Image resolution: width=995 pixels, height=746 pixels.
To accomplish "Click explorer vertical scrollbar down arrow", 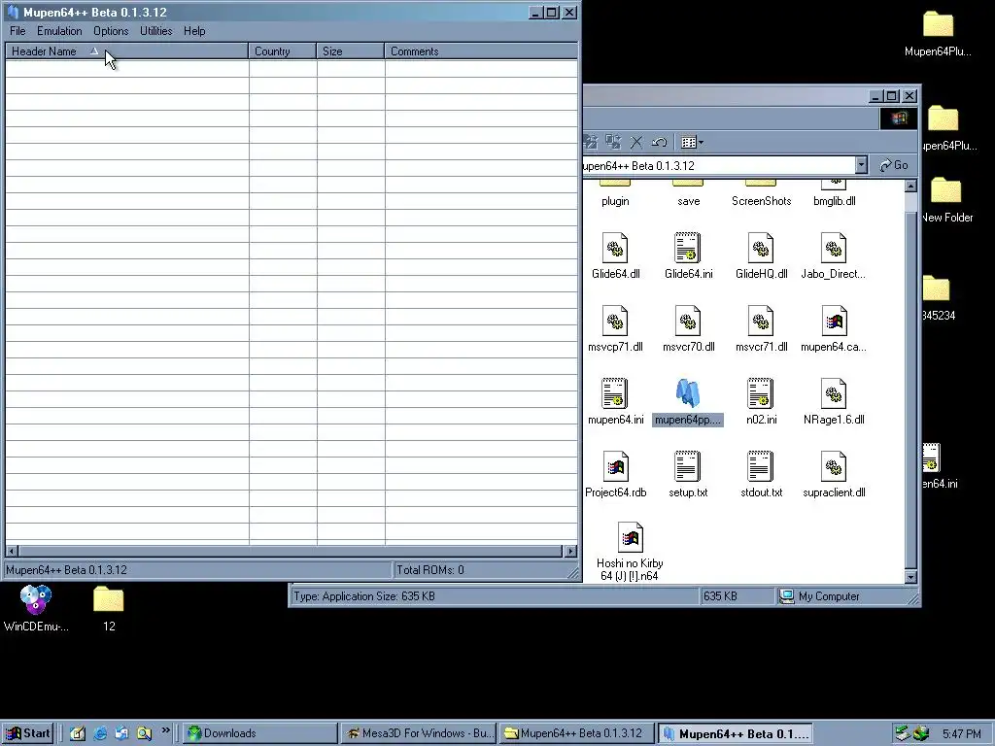I will point(910,577).
